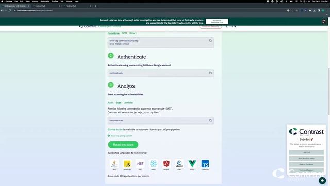Copy the brew tap install commands

coord(210,41)
